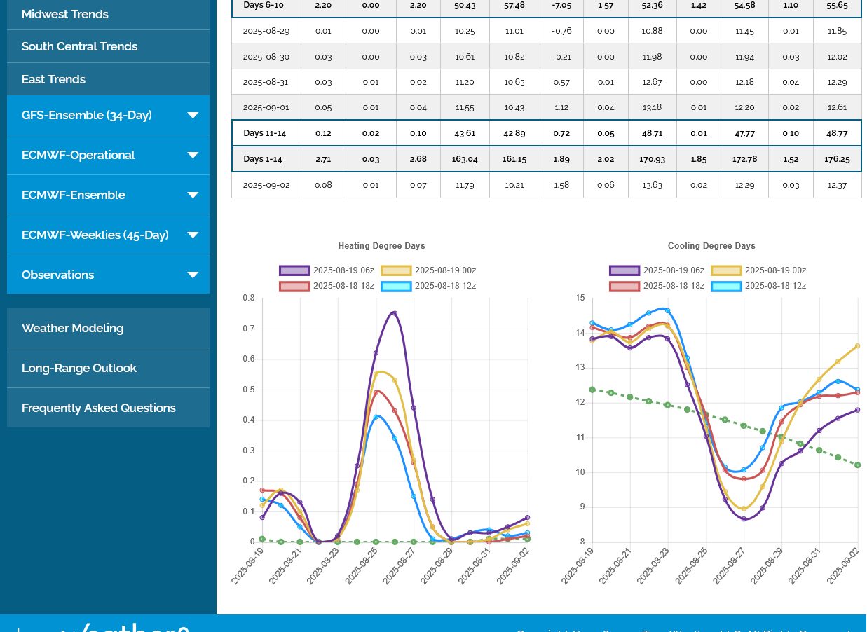The width and height of the screenshot is (867, 632).
Task: Open Midwest Trends page
Action: tap(65, 14)
